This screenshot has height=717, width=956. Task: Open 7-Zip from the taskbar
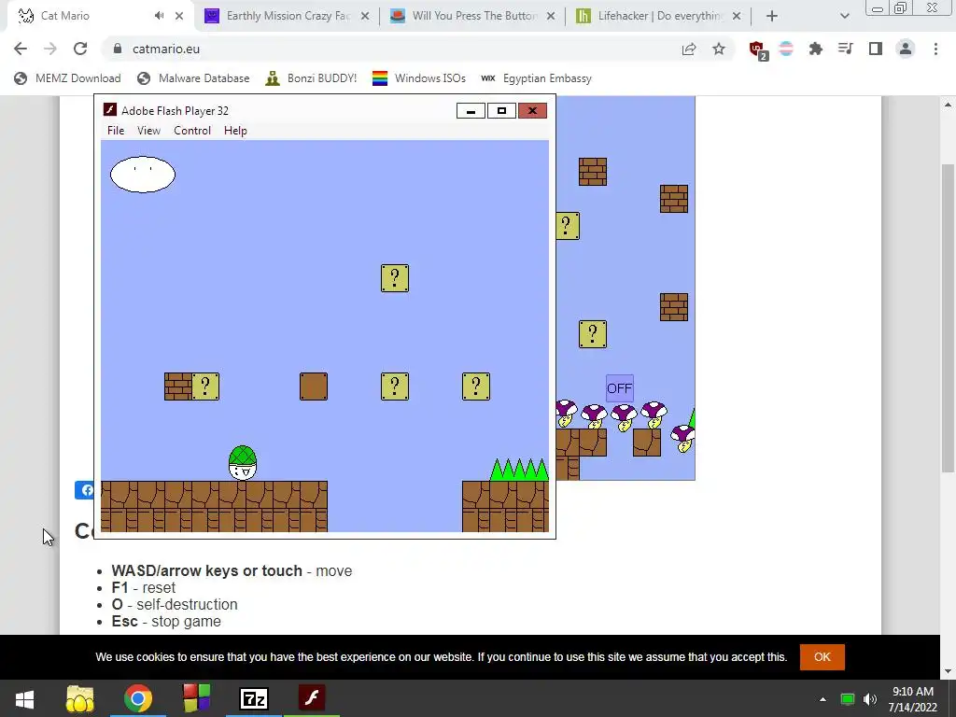[254, 698]
